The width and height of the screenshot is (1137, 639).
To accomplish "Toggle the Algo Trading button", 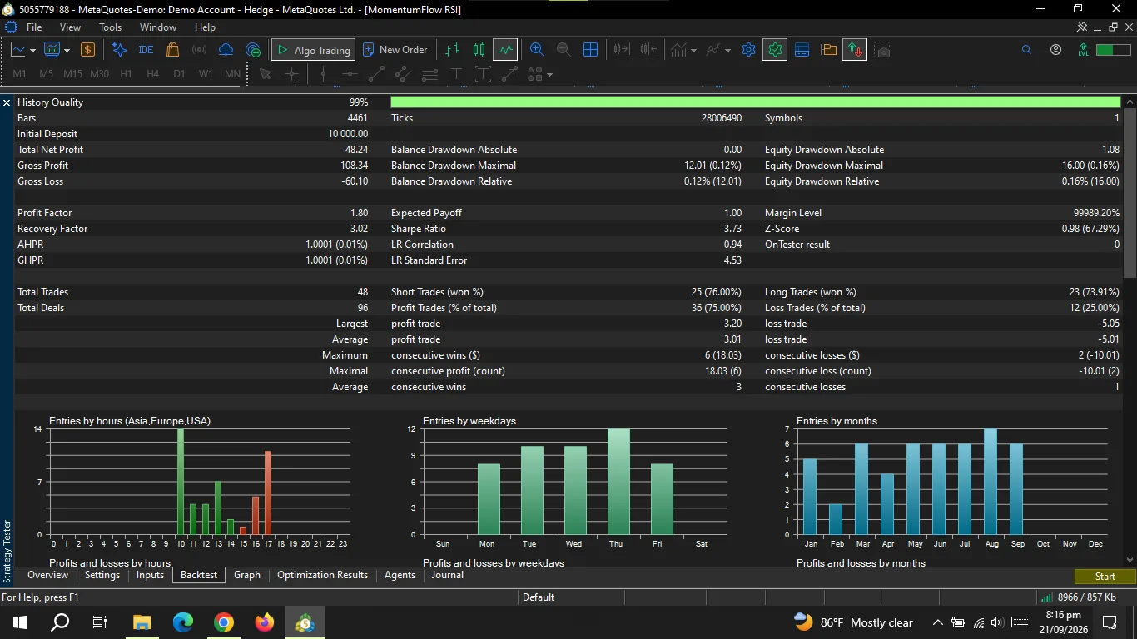I will tap(313, 50).
